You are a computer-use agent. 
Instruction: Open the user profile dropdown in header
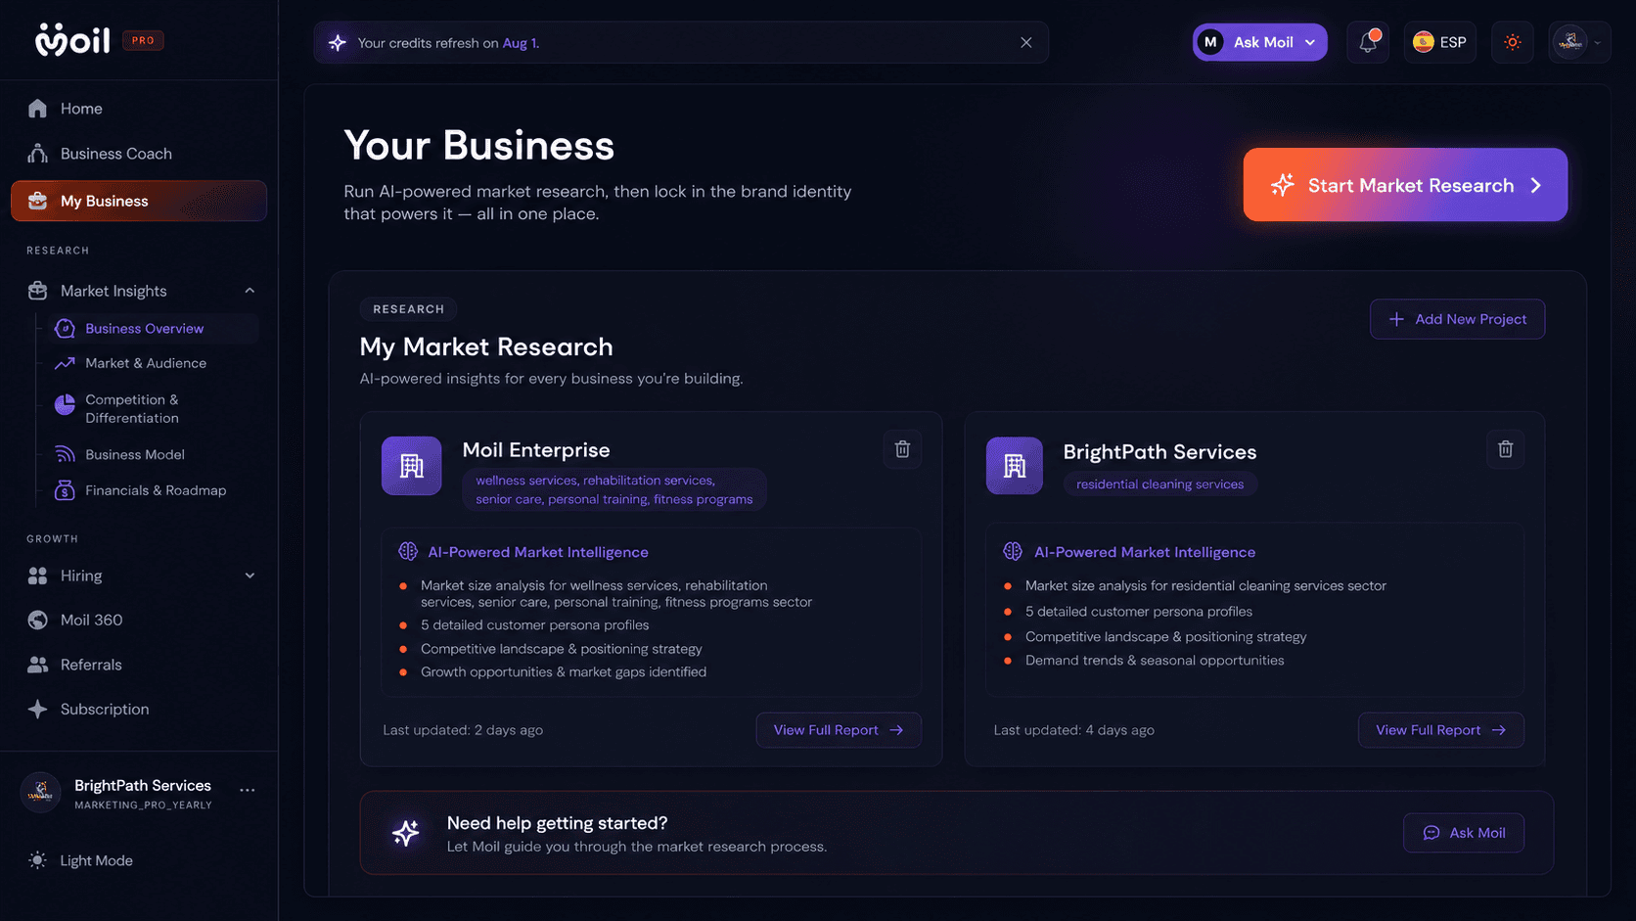[x=1579, y=42]
